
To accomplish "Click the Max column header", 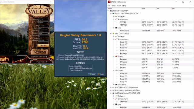I will click(181, 8).
